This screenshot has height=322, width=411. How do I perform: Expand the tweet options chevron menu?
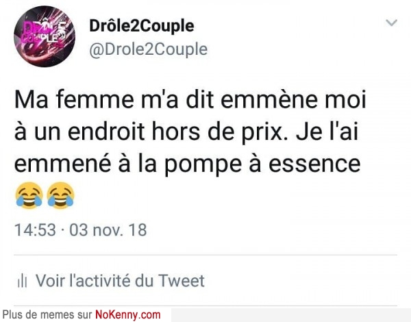point(392,23)
